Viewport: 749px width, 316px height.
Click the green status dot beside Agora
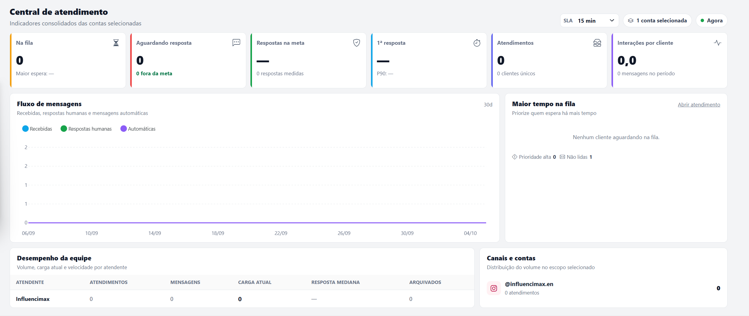702,21
